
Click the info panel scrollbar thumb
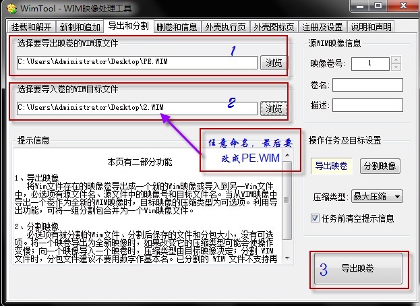(287, 200)
